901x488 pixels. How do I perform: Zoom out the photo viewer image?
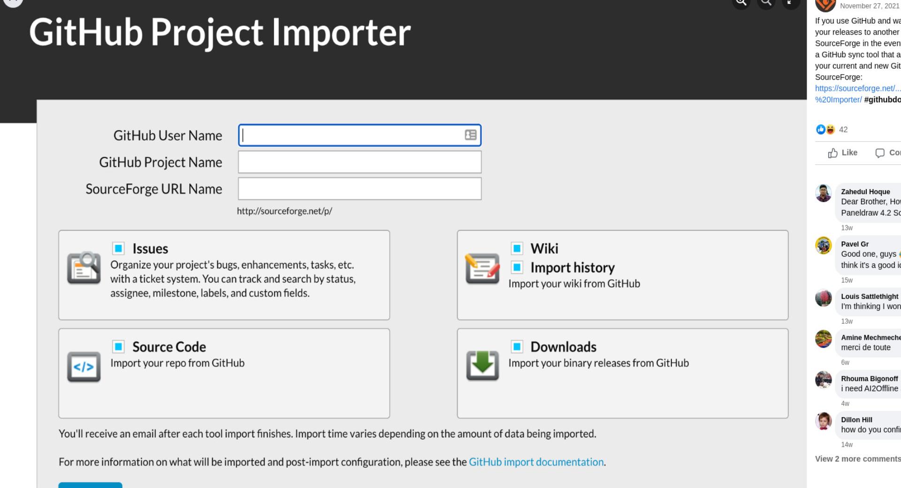tap(766, 2)
